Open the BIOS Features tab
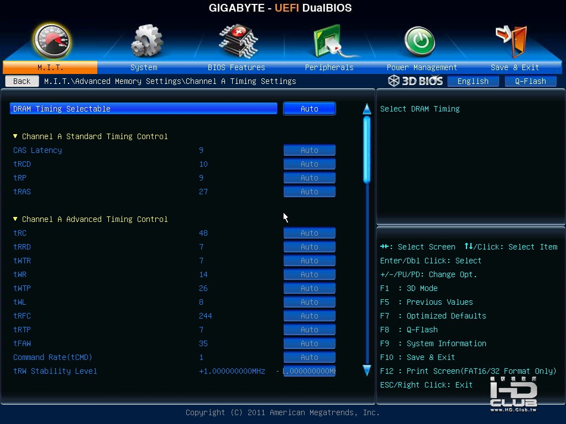This screenshot has width=566, height=424. pyautogui.click(x=237, y=67)
